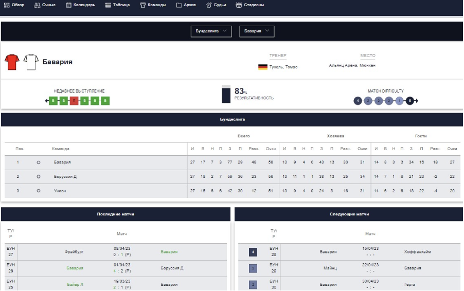
Task: Open the Календарь schedule page
Action: (x=81, y=5)
